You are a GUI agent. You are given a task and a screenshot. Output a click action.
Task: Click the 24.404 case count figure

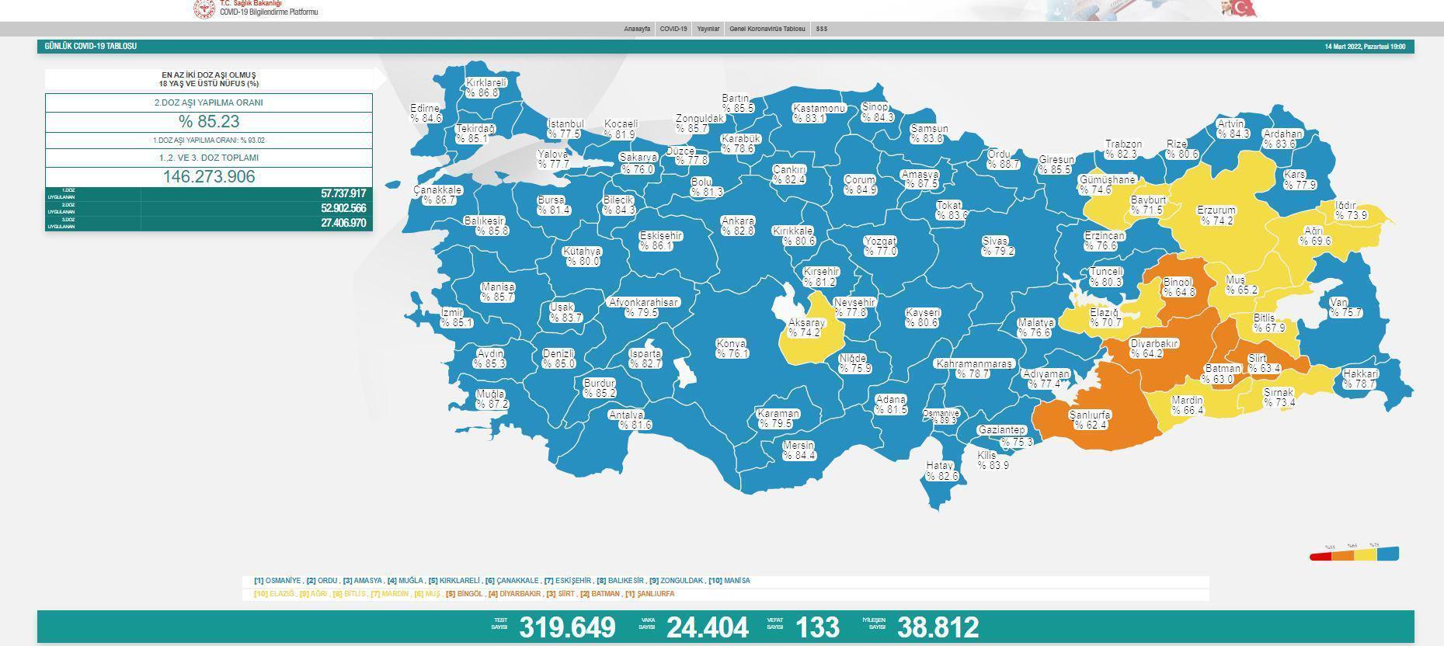coord(708,627)
